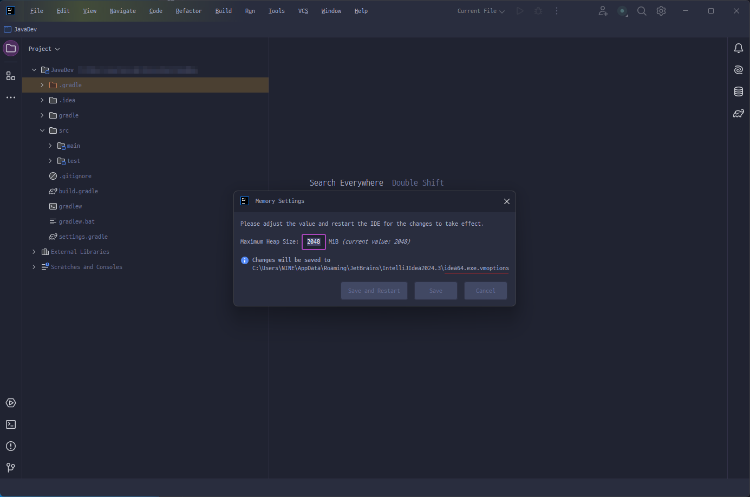
Task: Click the Cancel button in Memory Settings
Action: [485, 291]
